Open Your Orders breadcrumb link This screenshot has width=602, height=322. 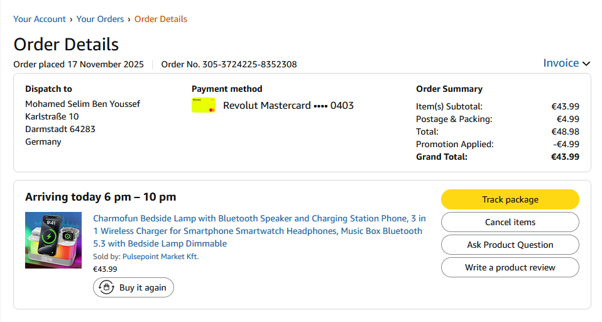tap(101, 19)
